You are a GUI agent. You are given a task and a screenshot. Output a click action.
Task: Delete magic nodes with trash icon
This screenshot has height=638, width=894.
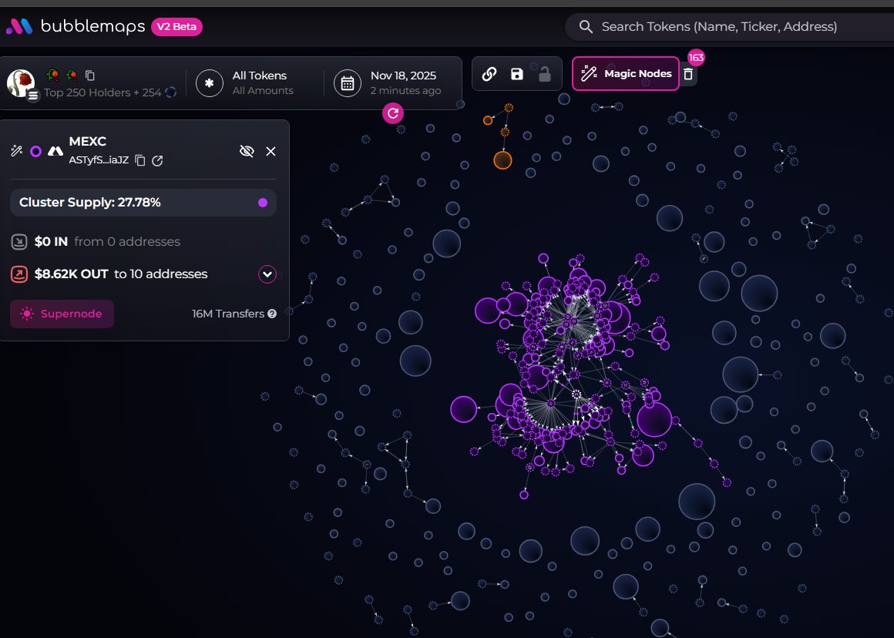tap(688, 74)
